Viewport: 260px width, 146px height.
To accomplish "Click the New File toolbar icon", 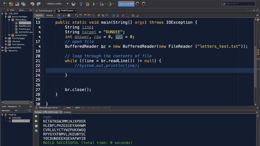I will (5, 4).
